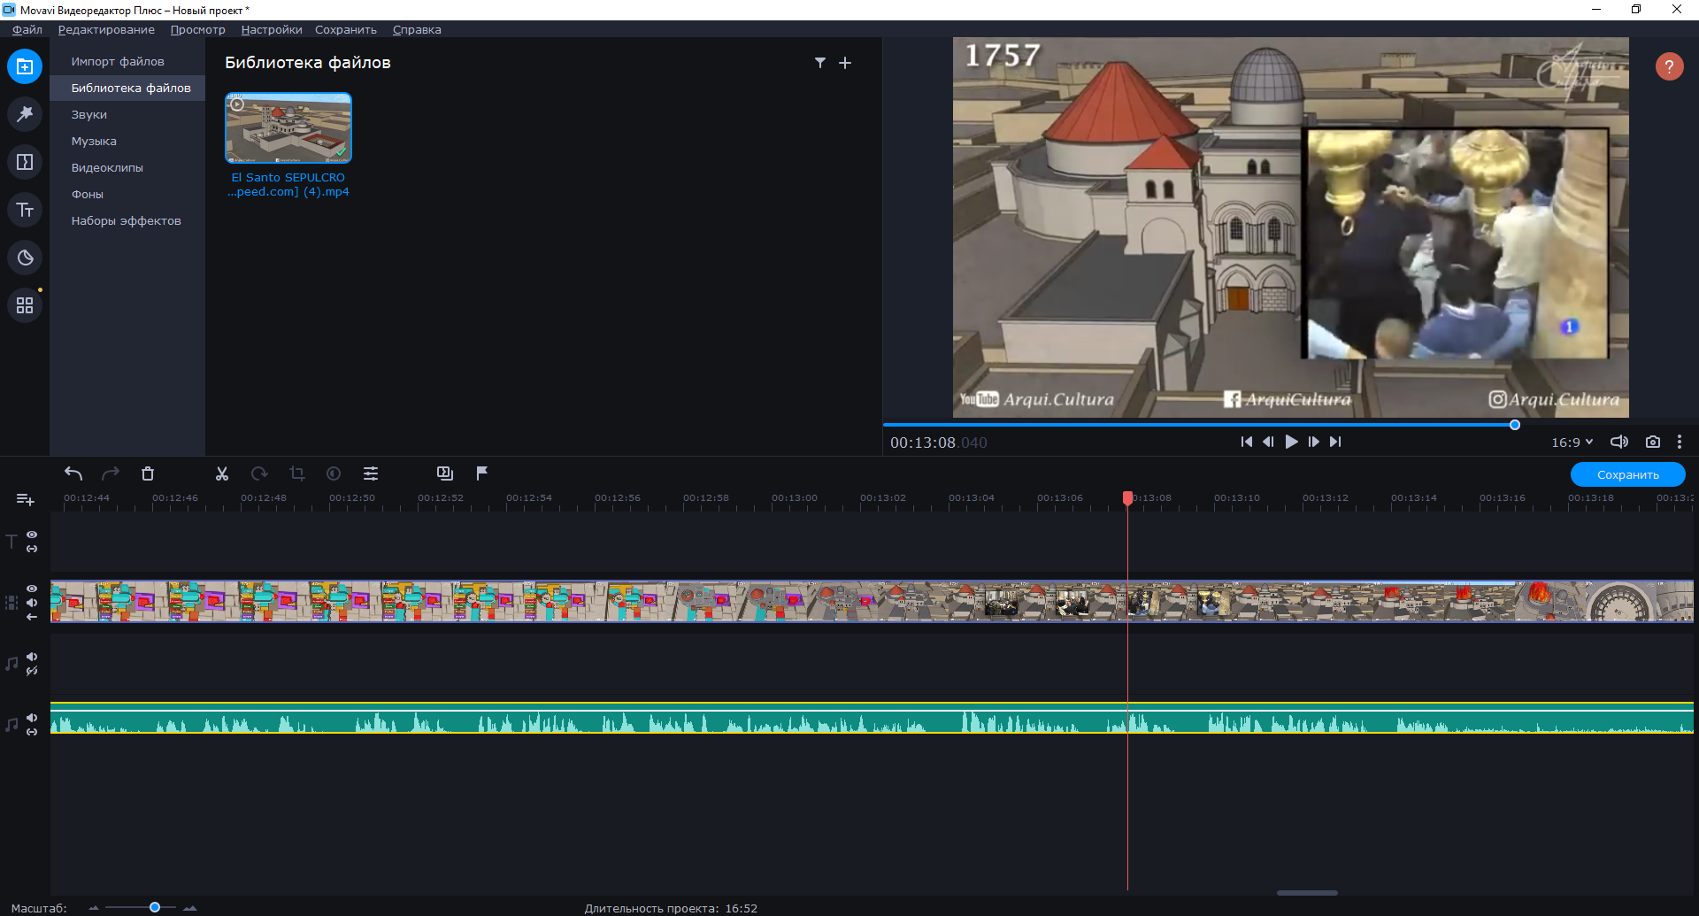Screen dimensions: 1699x916
Task: Jump to the end of the project
Action: [x=1335, y=442]
